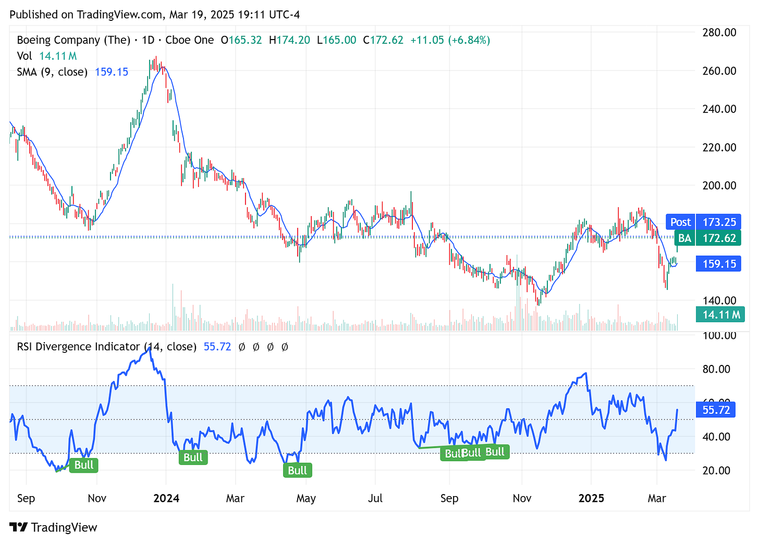Toggle the Vol legend entry off

coord(25,56)
